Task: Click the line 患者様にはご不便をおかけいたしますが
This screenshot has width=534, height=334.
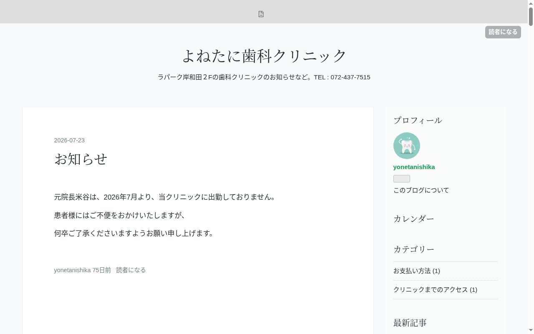Action: (120, 215)
